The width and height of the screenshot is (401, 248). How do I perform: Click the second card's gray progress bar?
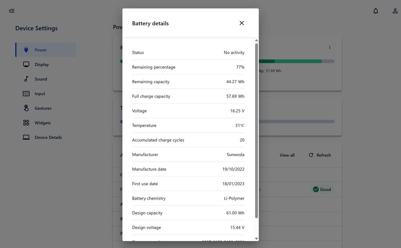click(296, 122)
